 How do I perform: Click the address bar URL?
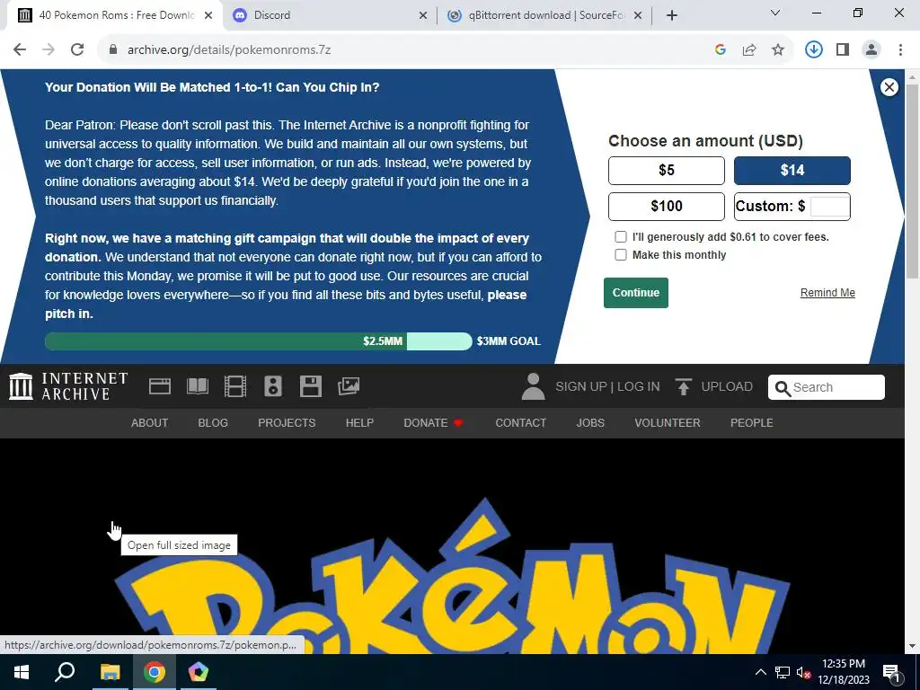(229, 50)
